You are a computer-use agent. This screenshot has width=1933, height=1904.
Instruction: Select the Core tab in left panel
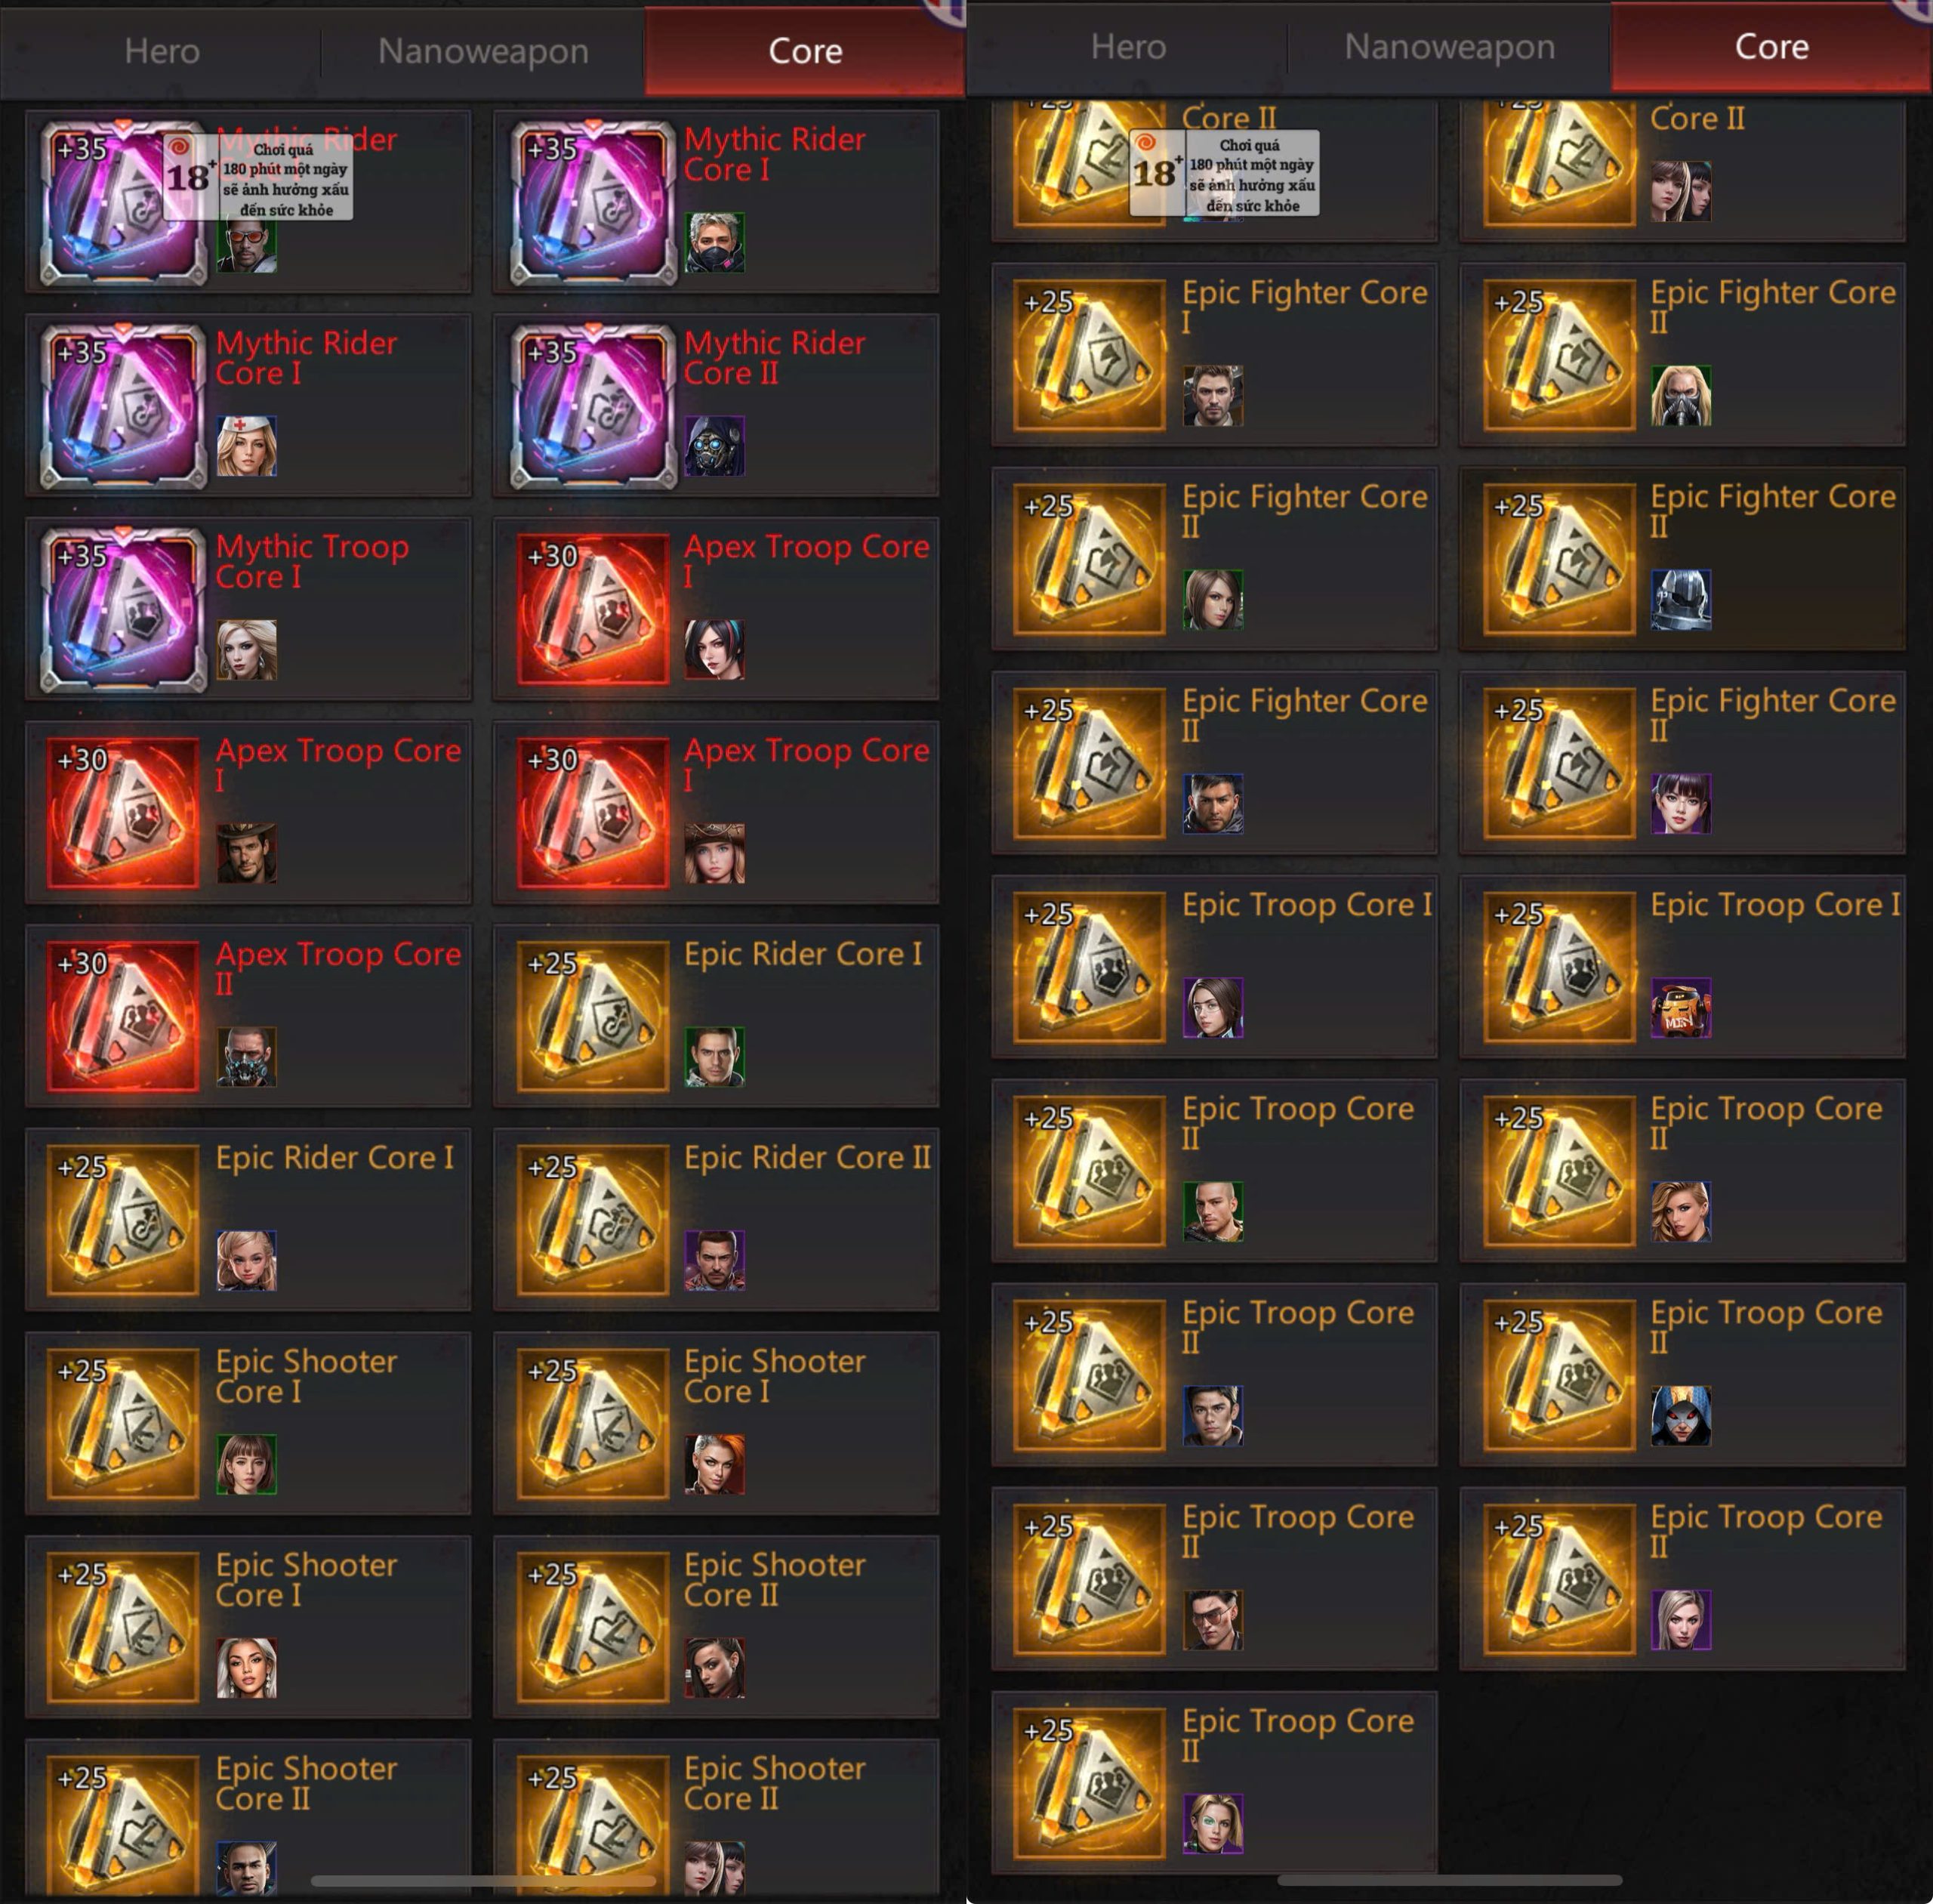pos(805,51)
